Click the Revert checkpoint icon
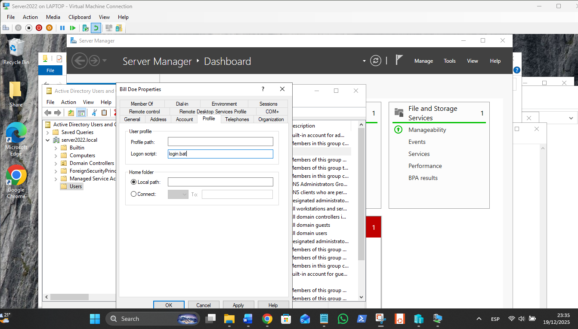Viewport: 578px width, 329px height. pyautogui.click(x=96, y=28)
